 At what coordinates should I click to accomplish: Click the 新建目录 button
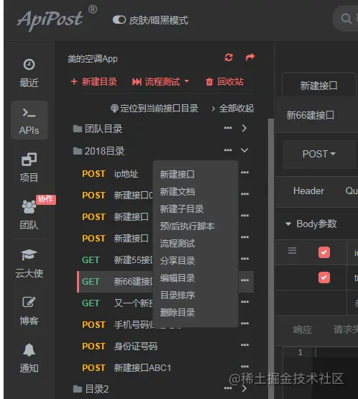[x=94, y=82]
